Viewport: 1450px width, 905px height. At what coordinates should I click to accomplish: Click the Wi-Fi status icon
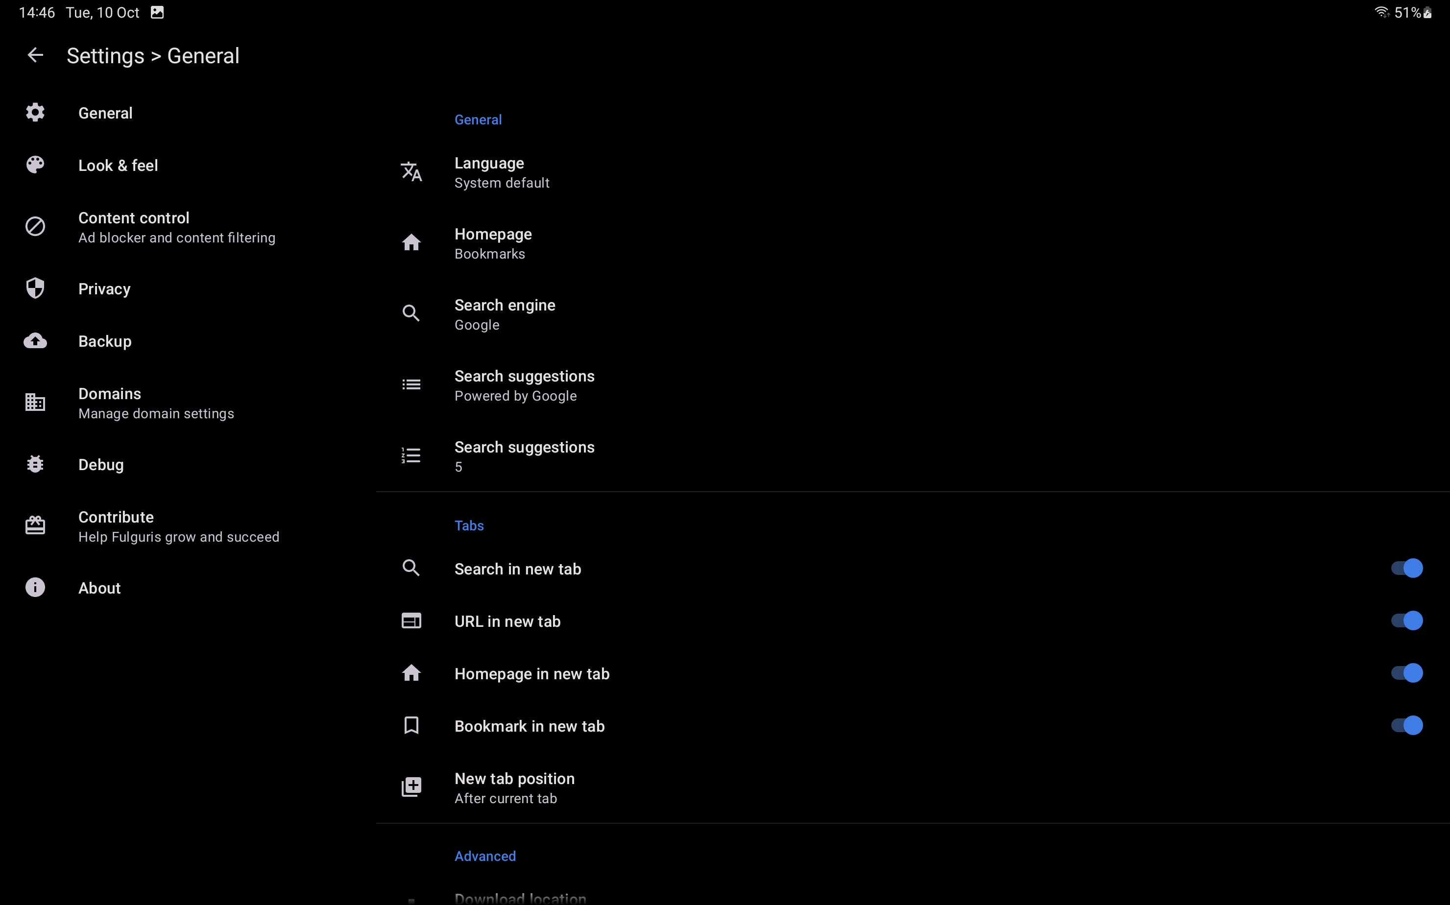pos(1382,13)
